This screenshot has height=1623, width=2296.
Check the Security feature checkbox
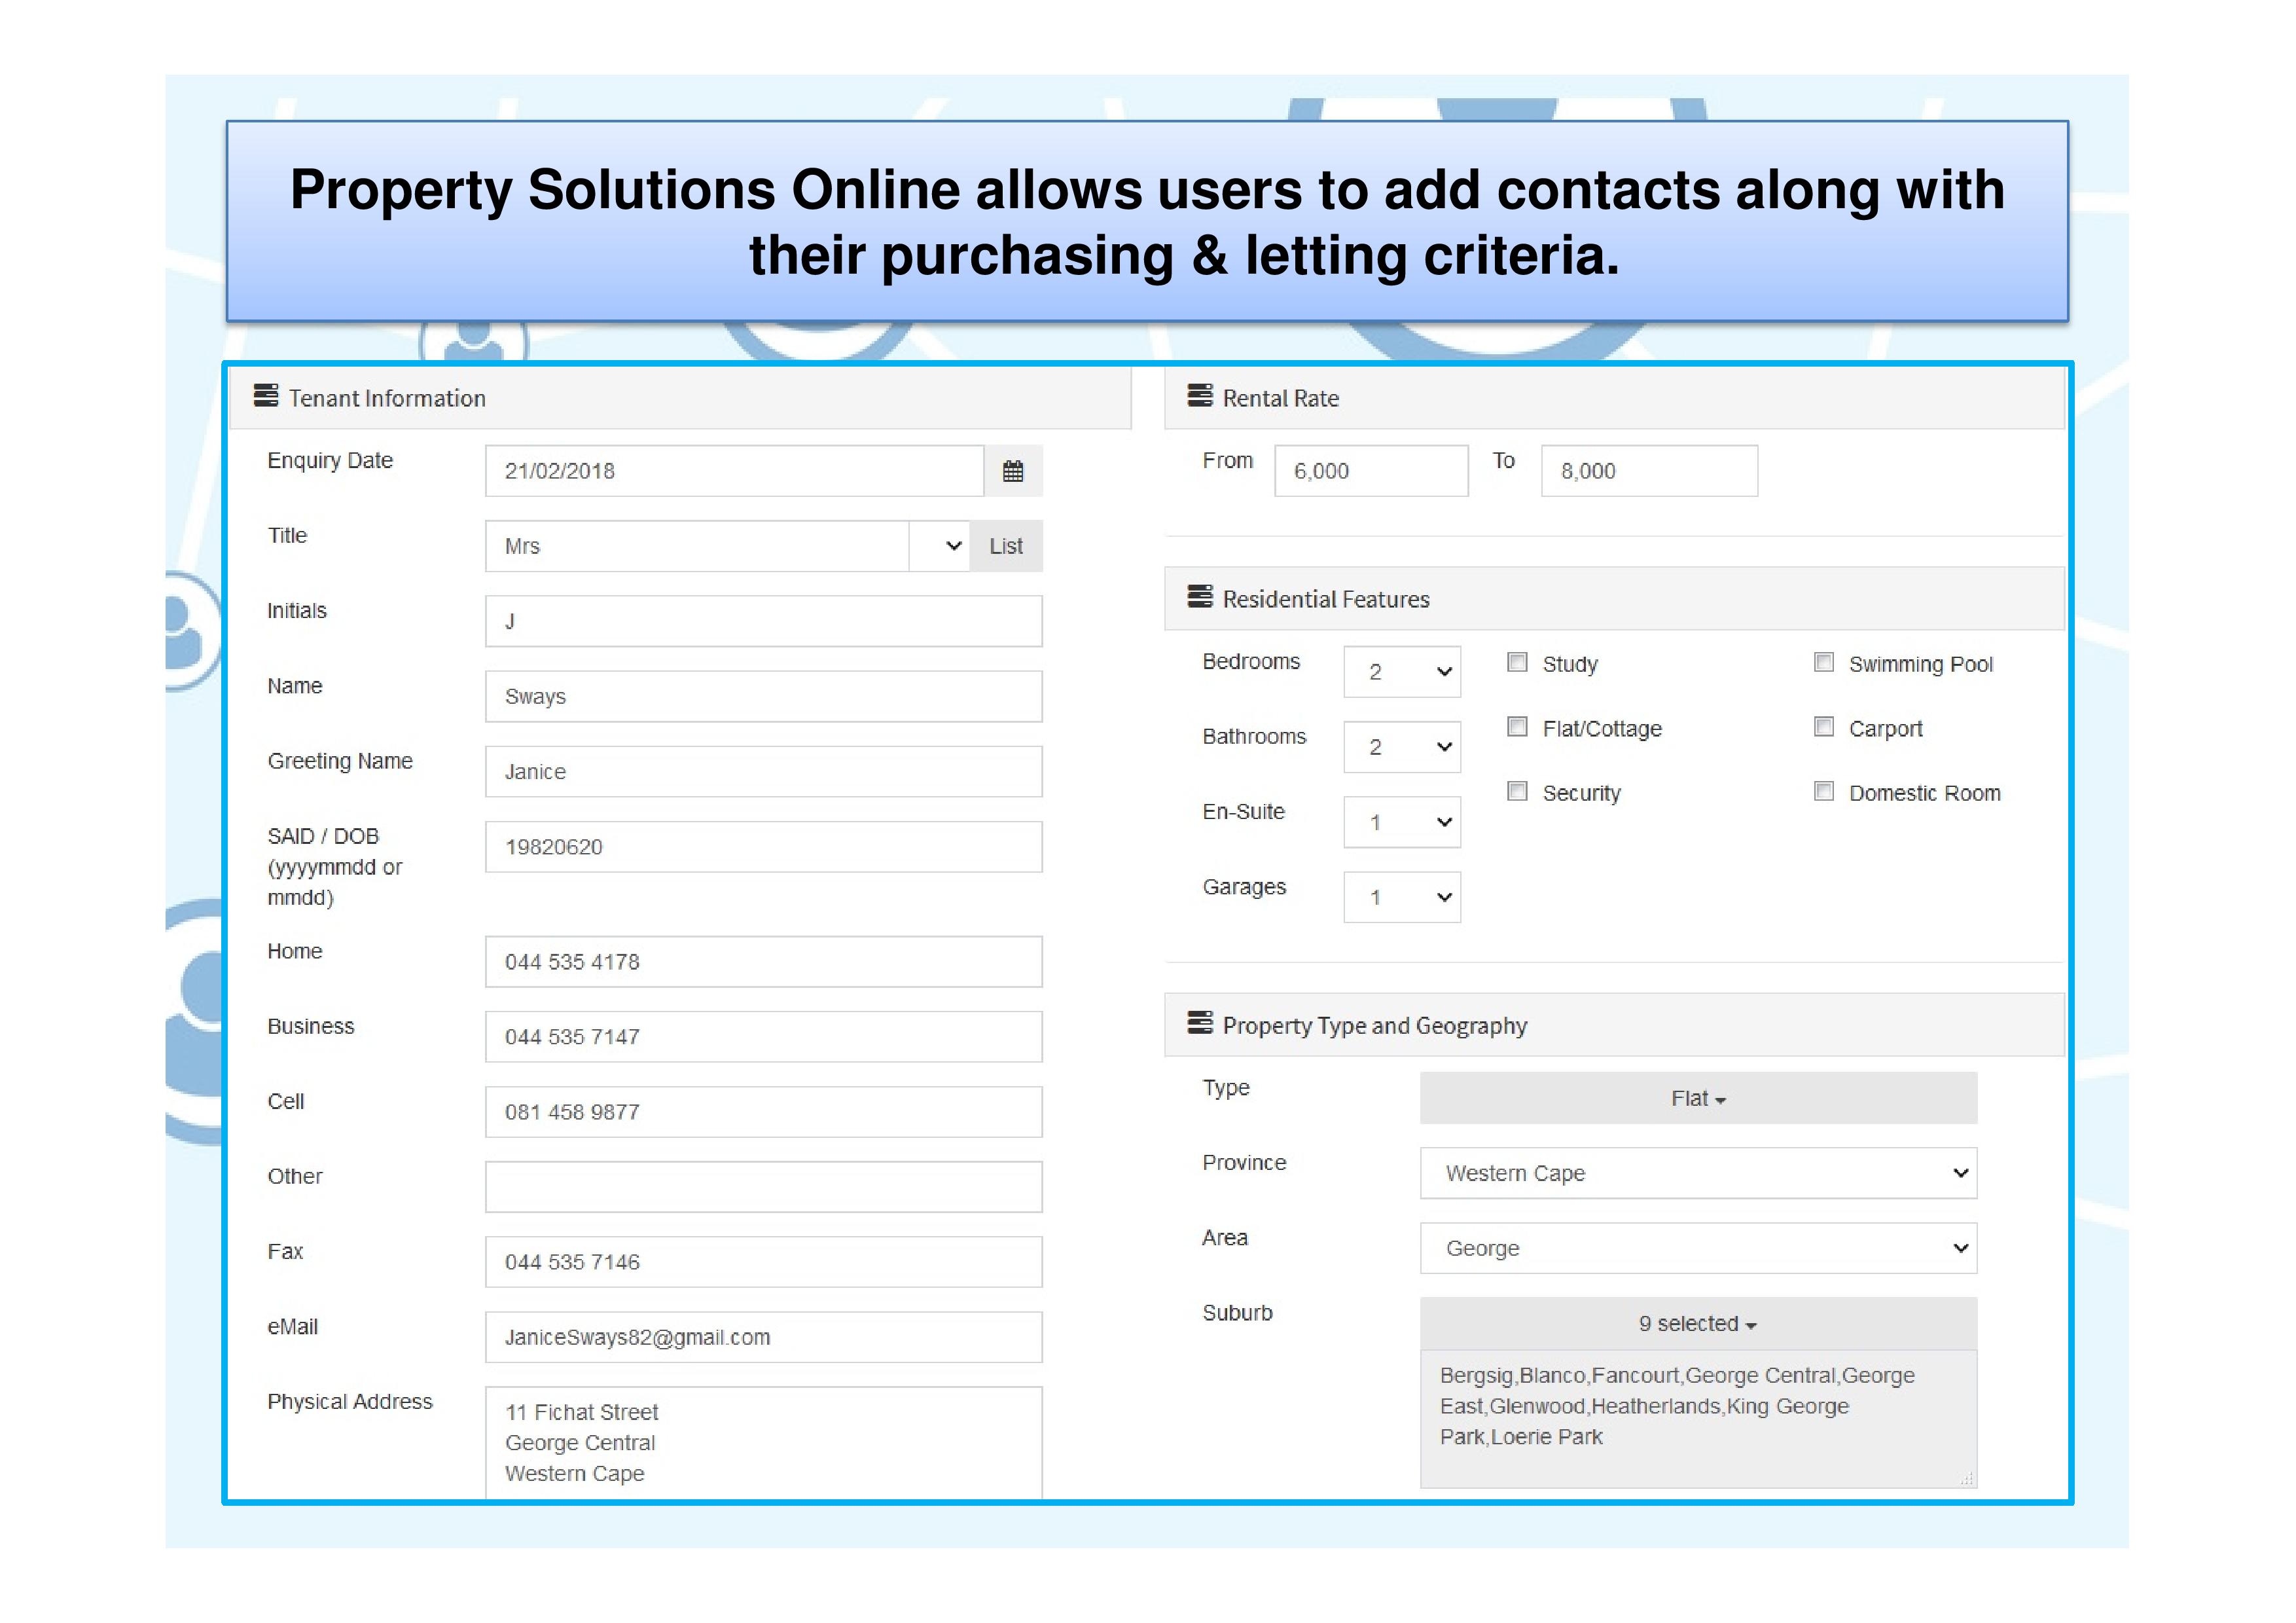pos(1517,791)
